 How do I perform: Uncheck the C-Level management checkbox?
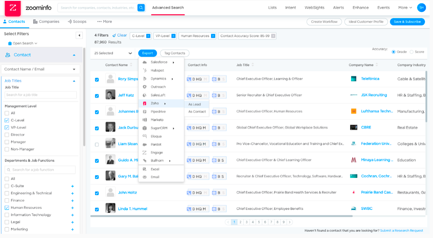click(x=7, y=120)
